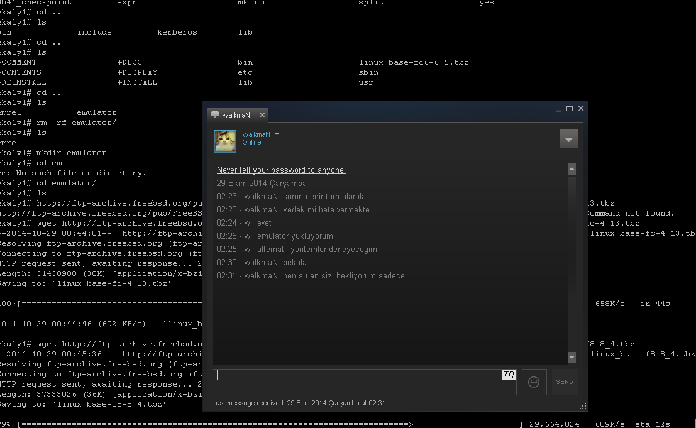
Task: Click 'Saving to: linux_base-f8-8_4.tbz' terminal line
Action: 83,405
